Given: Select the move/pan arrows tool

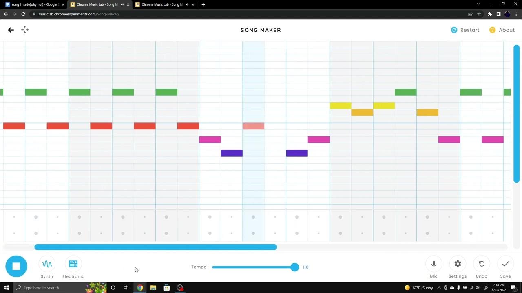Looking at the screenshot, I should pyautogui.click(x=25, y=30).
